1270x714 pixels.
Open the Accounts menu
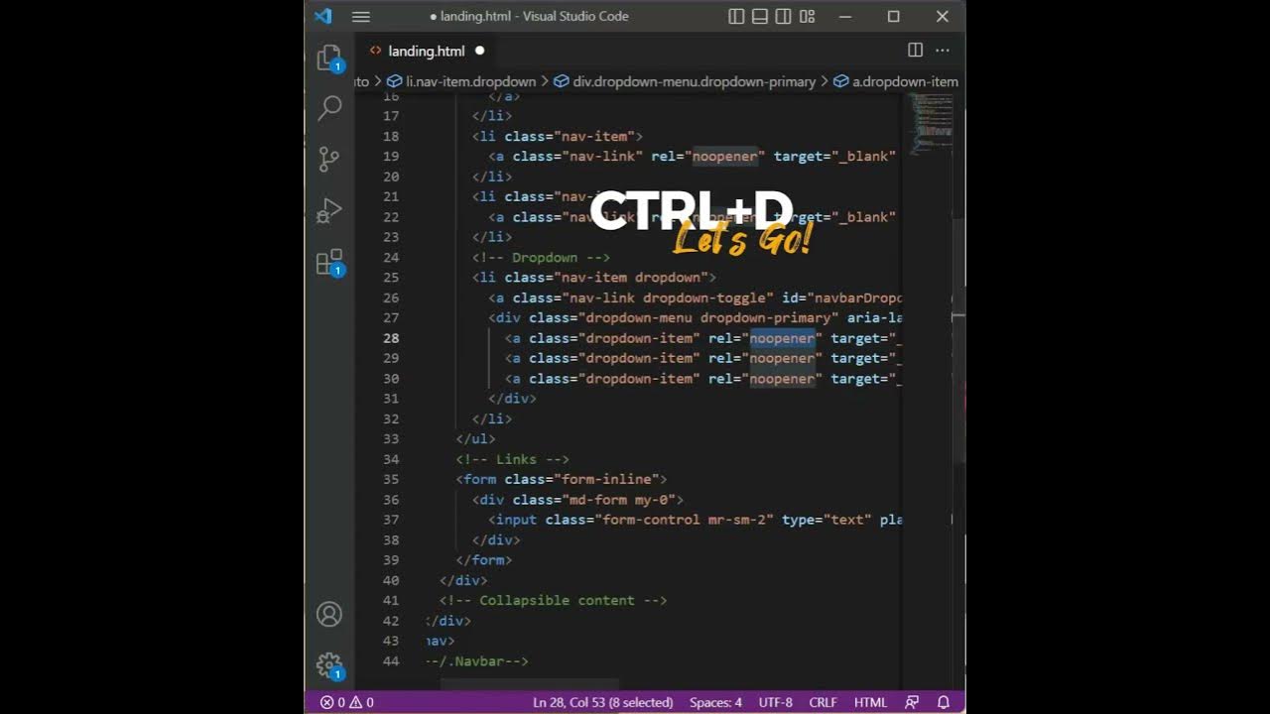[x=329, y=614]
